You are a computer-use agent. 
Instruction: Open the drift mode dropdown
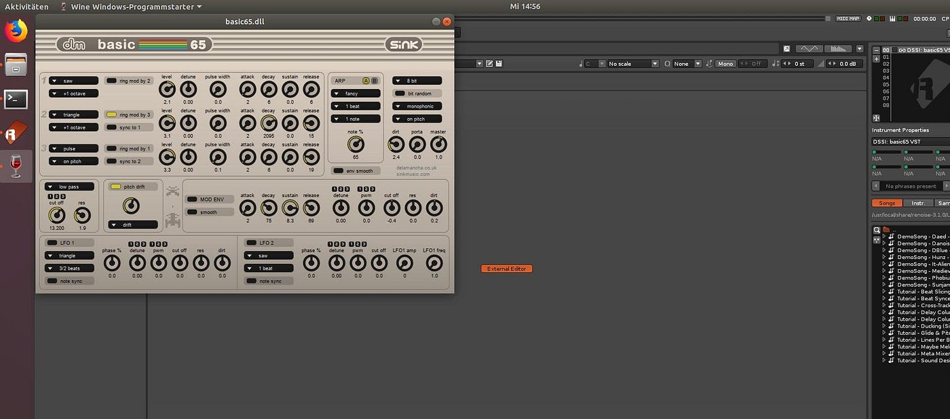(133, 224)
